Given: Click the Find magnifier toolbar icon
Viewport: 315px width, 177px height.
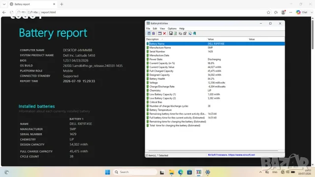Looking at the screenshot, I should 190,33.
